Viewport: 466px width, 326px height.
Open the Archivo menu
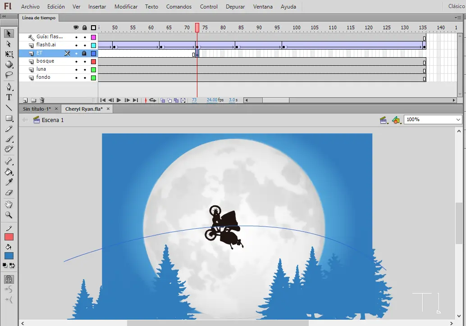[x=30, y=7]
